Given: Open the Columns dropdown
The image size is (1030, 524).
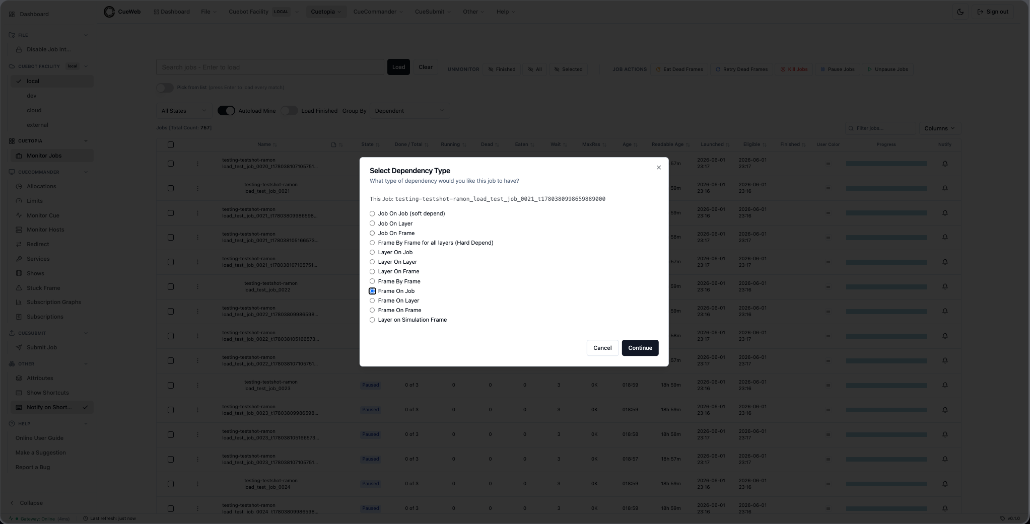Looking at the screenshot, I should [x=939, y=128].
